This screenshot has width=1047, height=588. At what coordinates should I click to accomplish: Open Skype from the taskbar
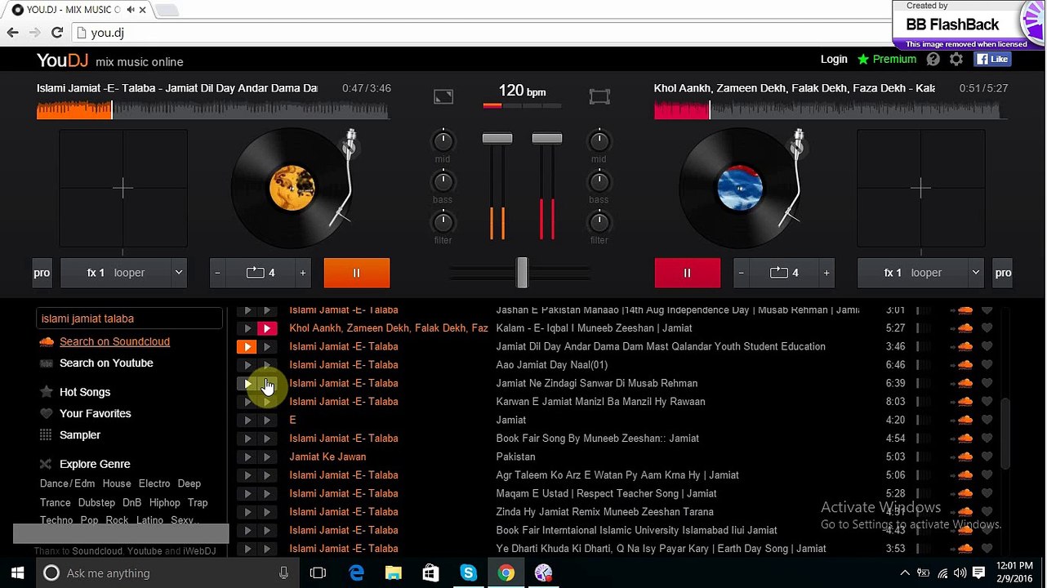click(x=468, y=573)
